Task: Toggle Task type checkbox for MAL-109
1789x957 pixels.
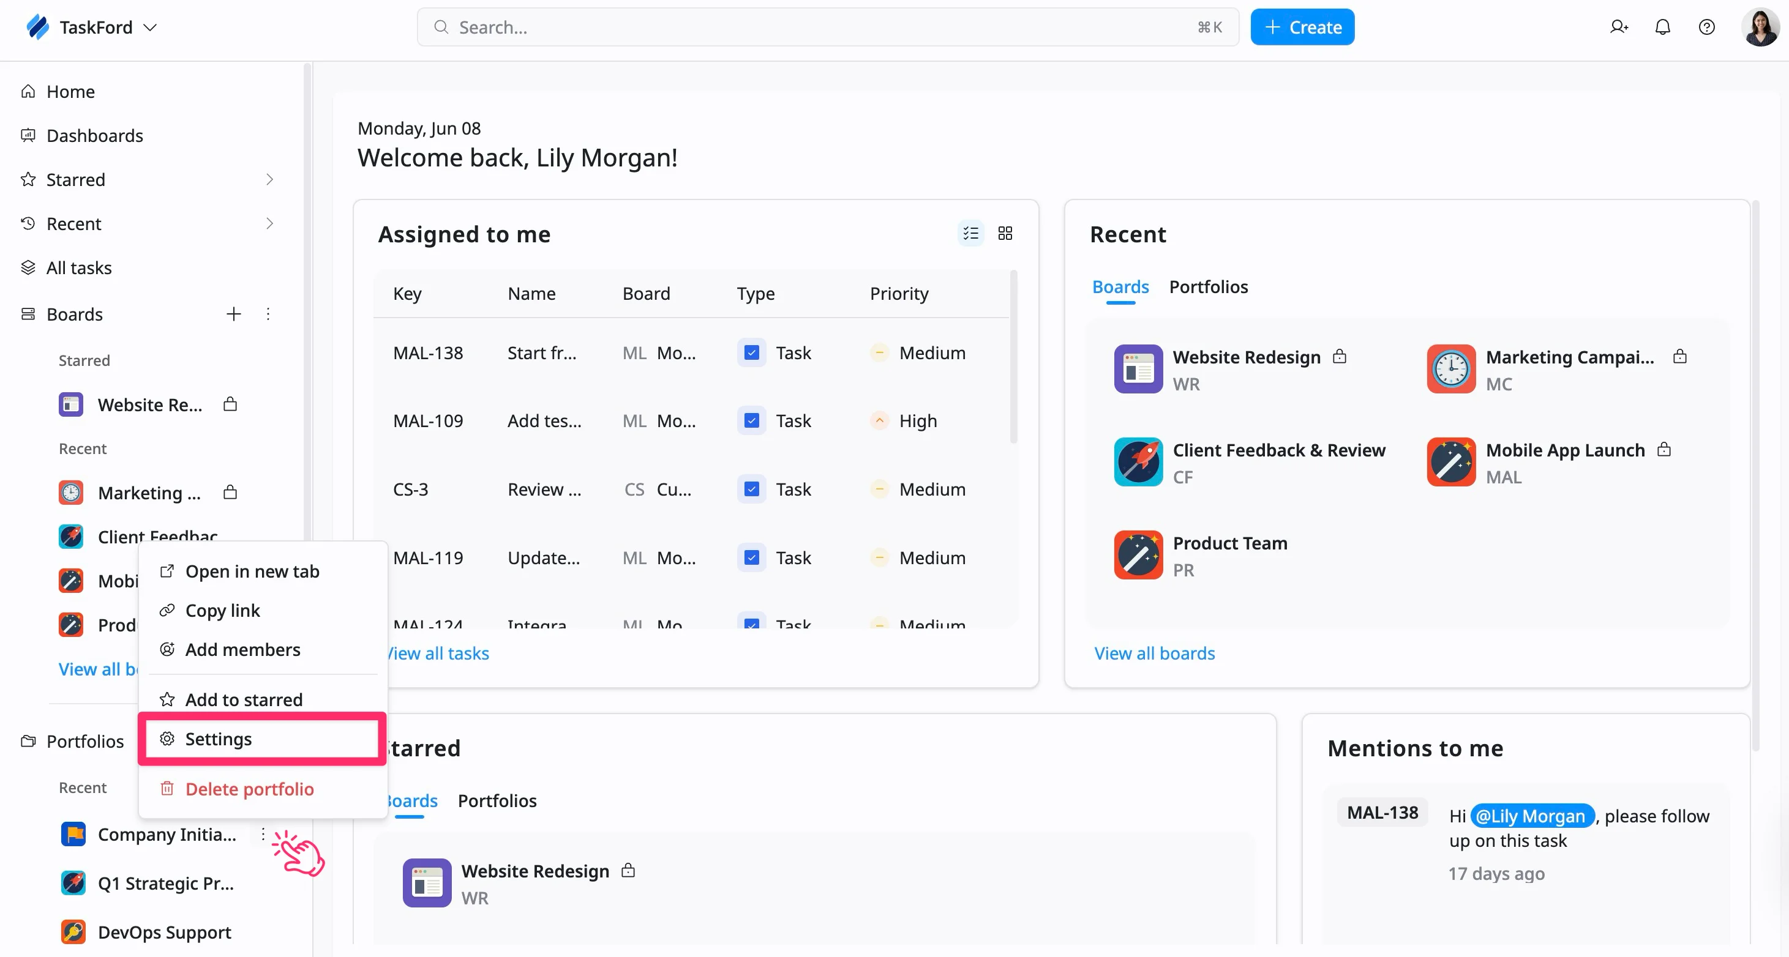Action: tap(751, 420)
